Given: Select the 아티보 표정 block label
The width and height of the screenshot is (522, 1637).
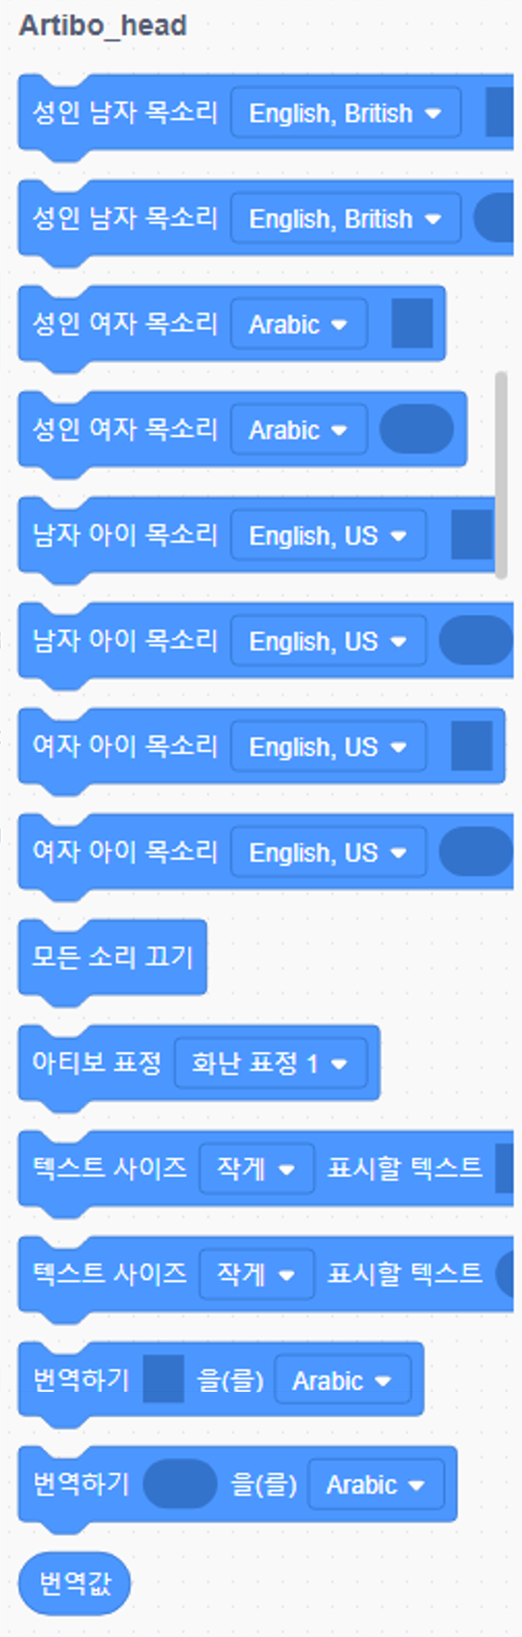Looking at the screenshot, I should pos(96,1062).
